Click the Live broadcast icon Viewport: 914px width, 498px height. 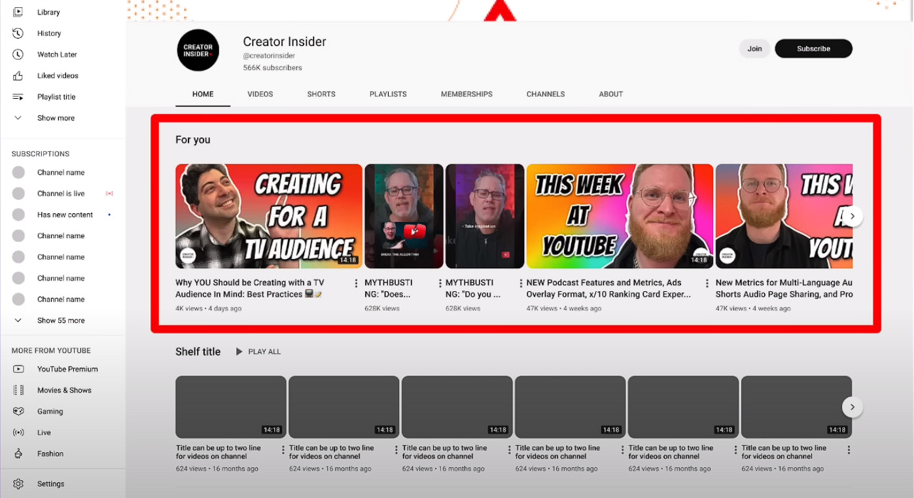coord(18,433)
